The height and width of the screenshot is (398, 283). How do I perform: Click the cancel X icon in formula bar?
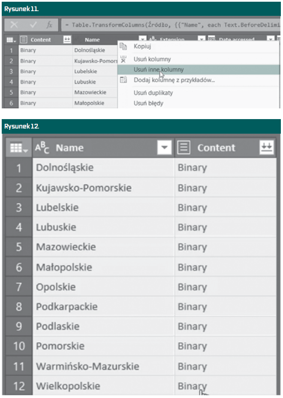14,24
